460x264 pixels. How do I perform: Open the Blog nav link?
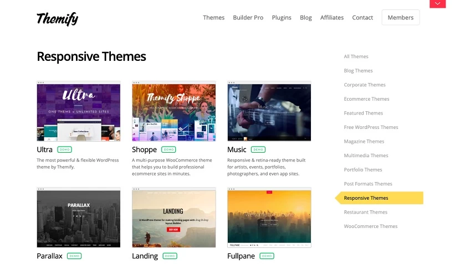point(306,18)
